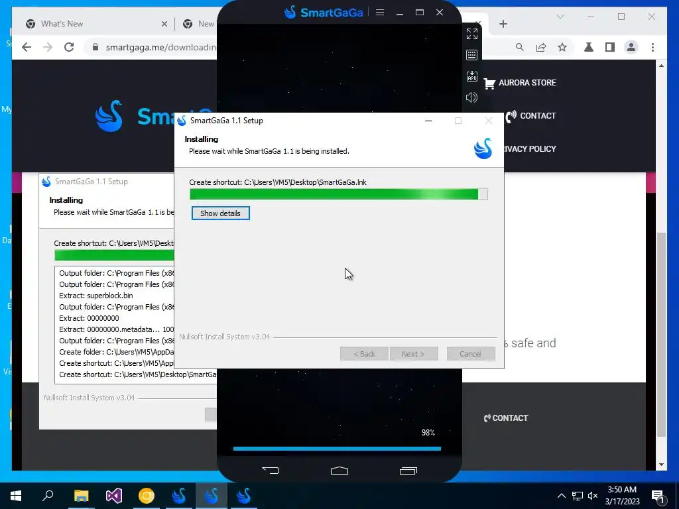Click the install APK icon

(x=472, y=76)
